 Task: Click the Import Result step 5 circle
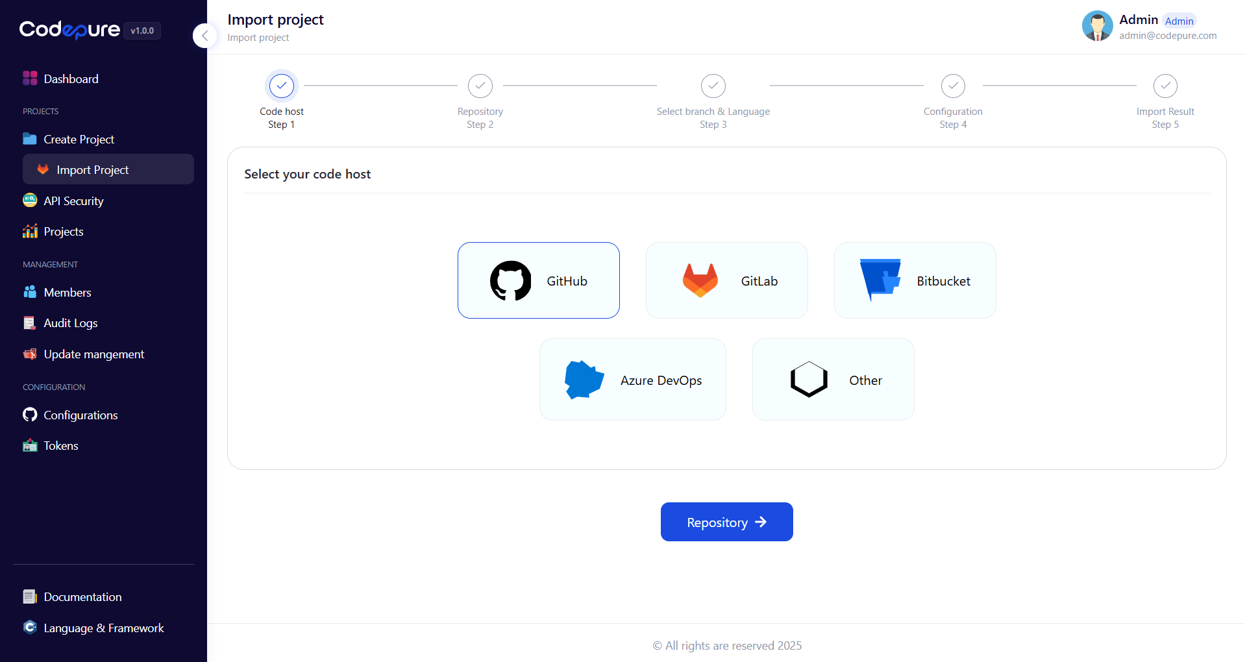pyautogui.click(x=1166, y=86)
